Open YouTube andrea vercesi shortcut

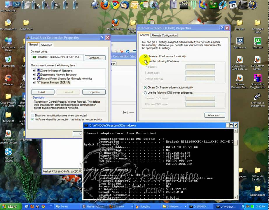pos(8,137)
